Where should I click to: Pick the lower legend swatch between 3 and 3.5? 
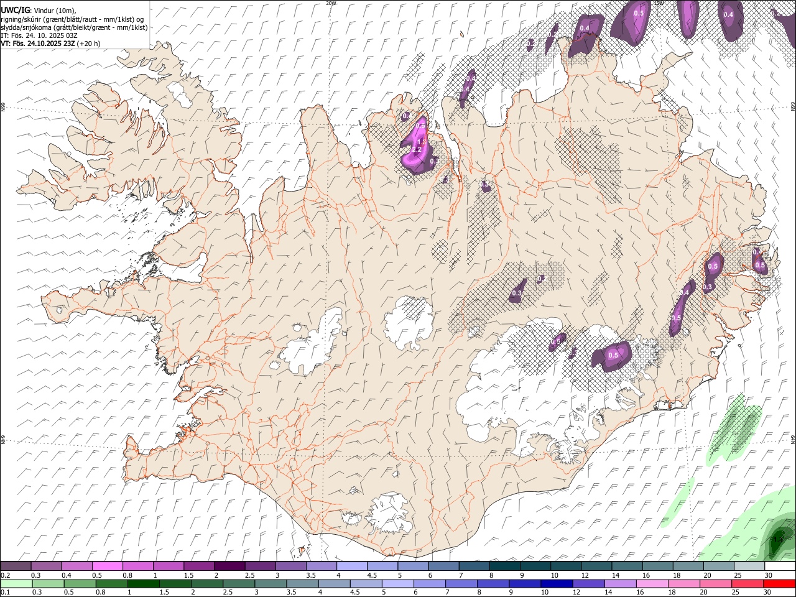coord(271,583)
